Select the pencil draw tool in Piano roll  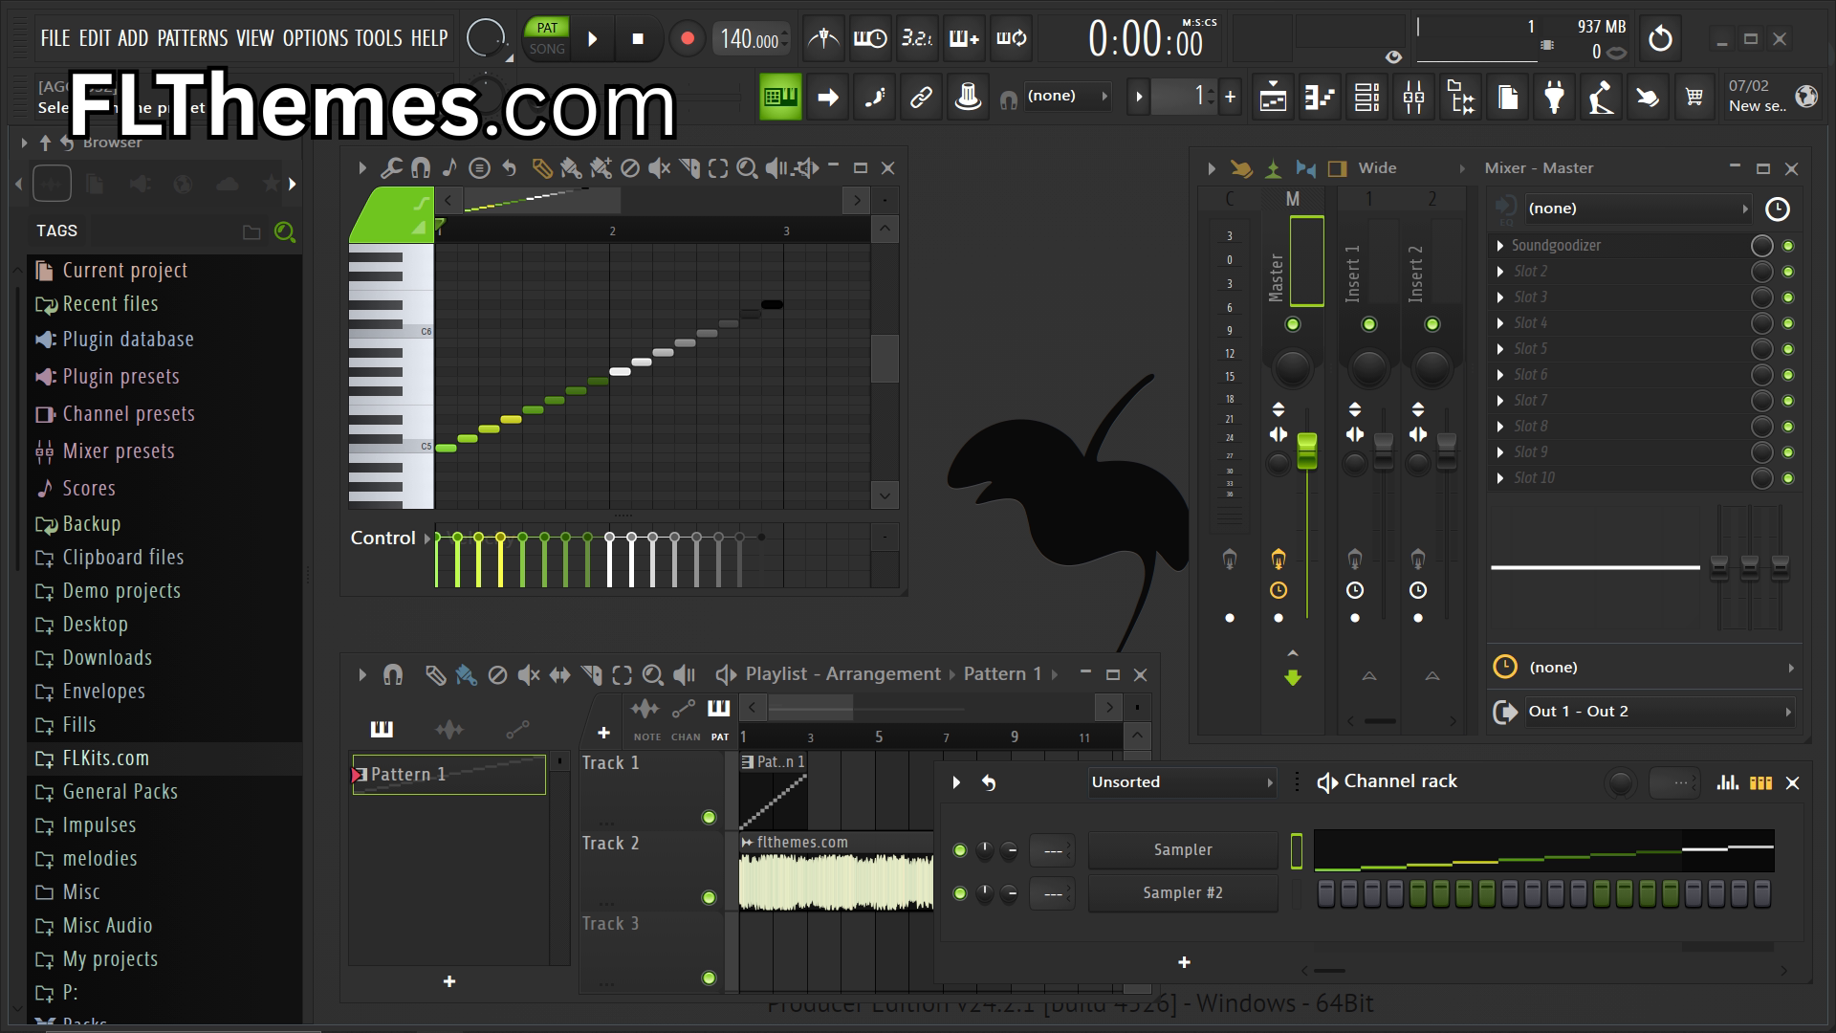(x=542, y=168)
